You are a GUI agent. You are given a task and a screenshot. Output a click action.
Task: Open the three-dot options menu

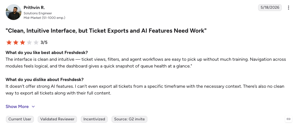pyautogui.click(x=288, y=8)
